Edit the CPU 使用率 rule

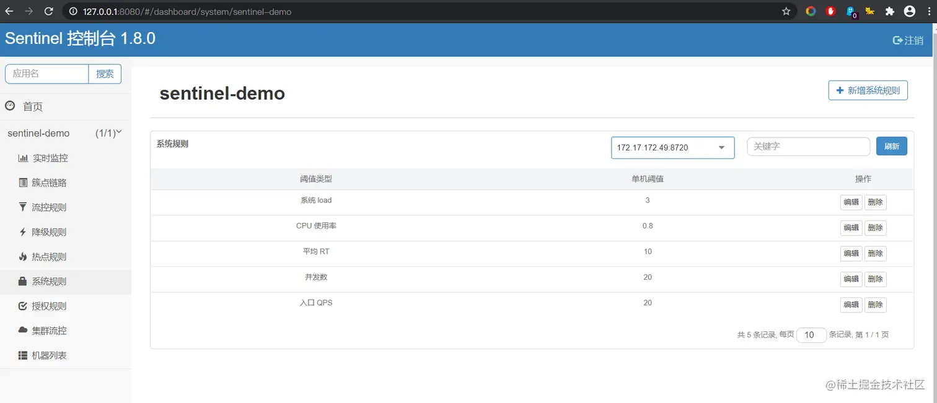[x=851, y=228]
